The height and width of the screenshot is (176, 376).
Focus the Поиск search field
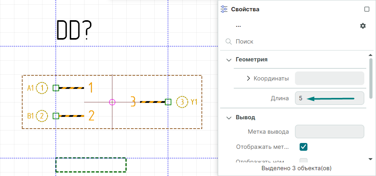pyautogui.click(x=296, y=41)
